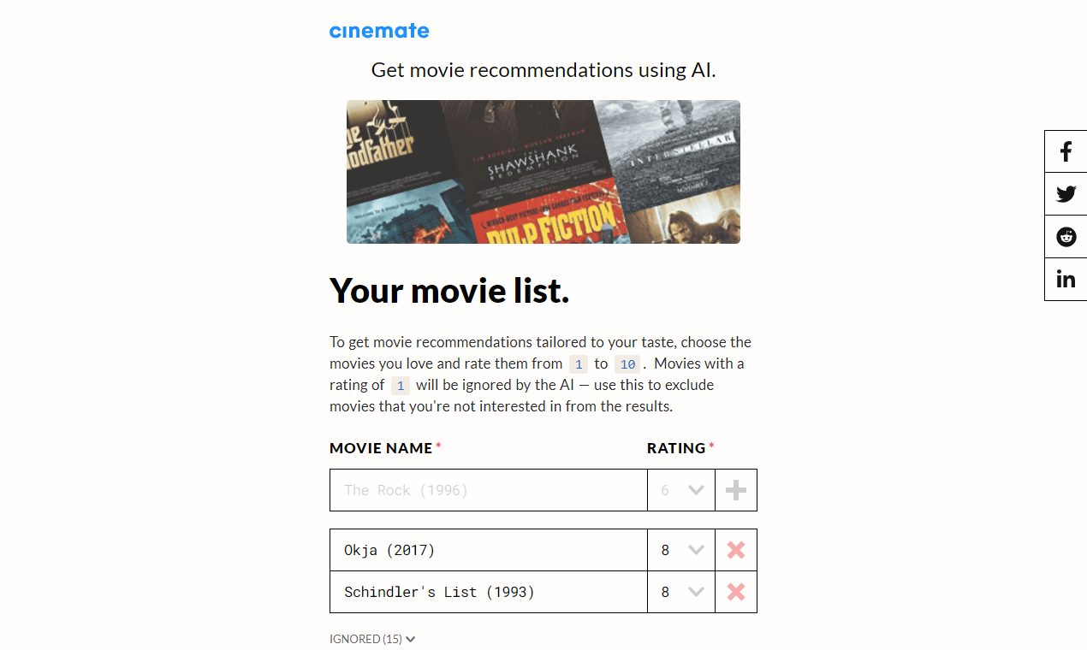Click the Twitter share icon
The height and width of the screenshot is (650, 1087).
[x=1065, y=193]
